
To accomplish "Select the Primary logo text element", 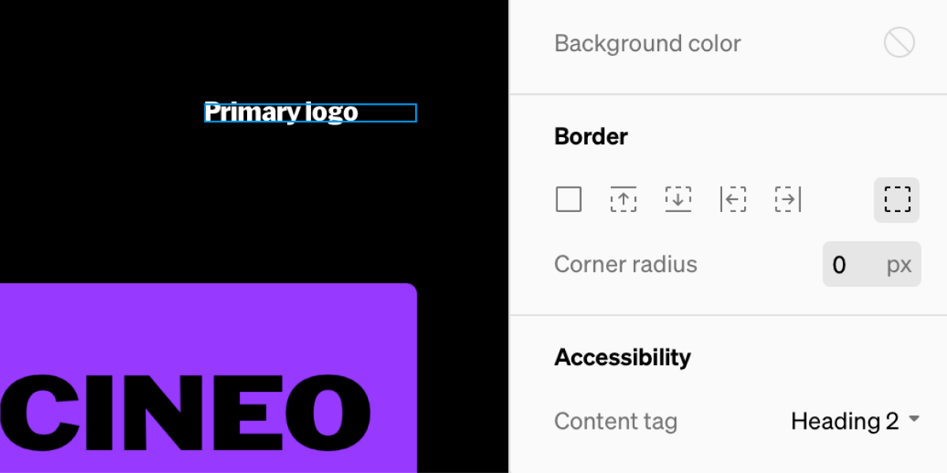I will tap(310, 112).
